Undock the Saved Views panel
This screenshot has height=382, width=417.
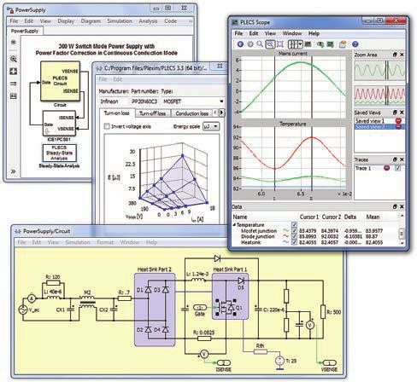tap(395, 113)
